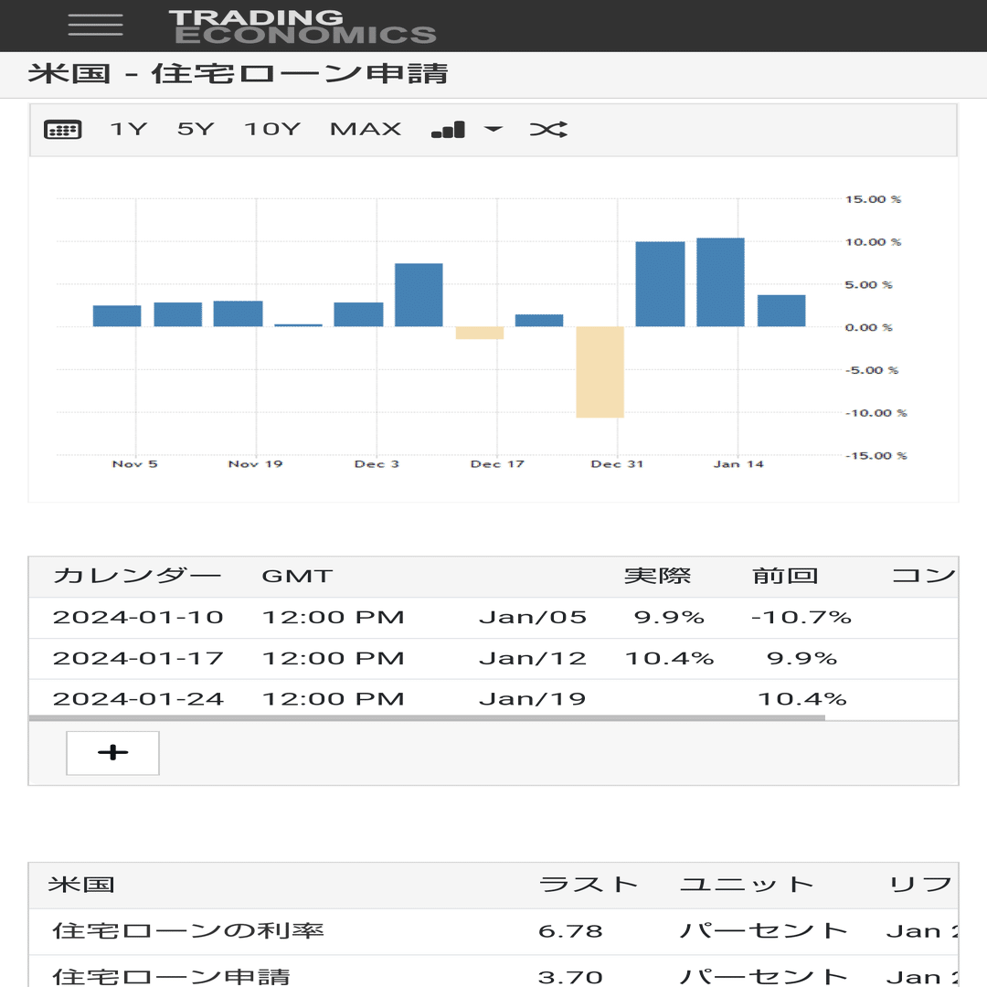Click the 2024-01-24 calendar row date
Screen dimensions: 987x987
click(138, 699)
